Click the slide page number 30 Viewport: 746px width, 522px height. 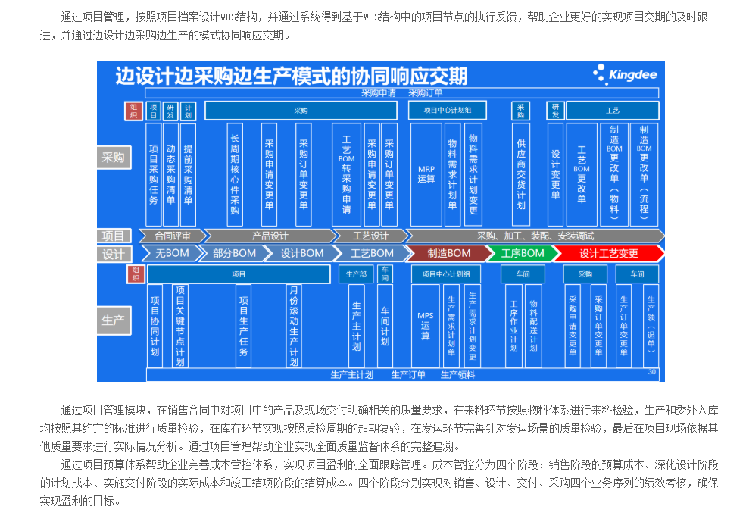pos(652,372)
